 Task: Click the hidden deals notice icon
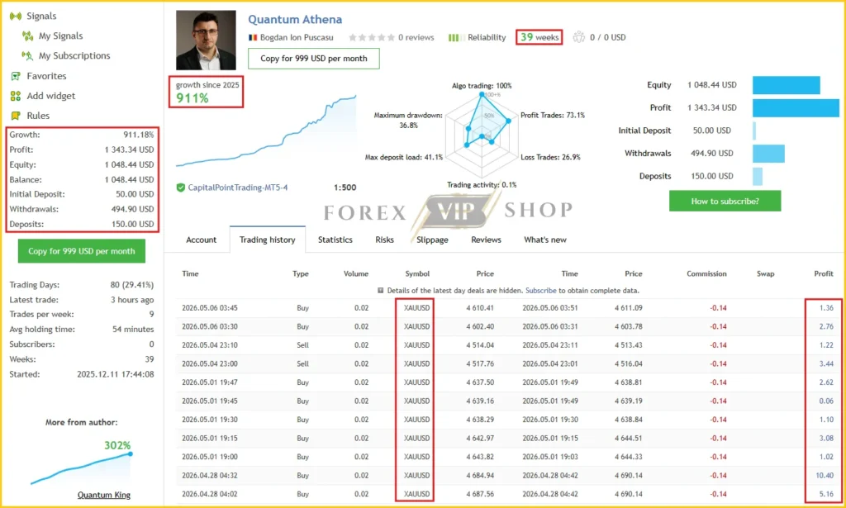[380, 291]
